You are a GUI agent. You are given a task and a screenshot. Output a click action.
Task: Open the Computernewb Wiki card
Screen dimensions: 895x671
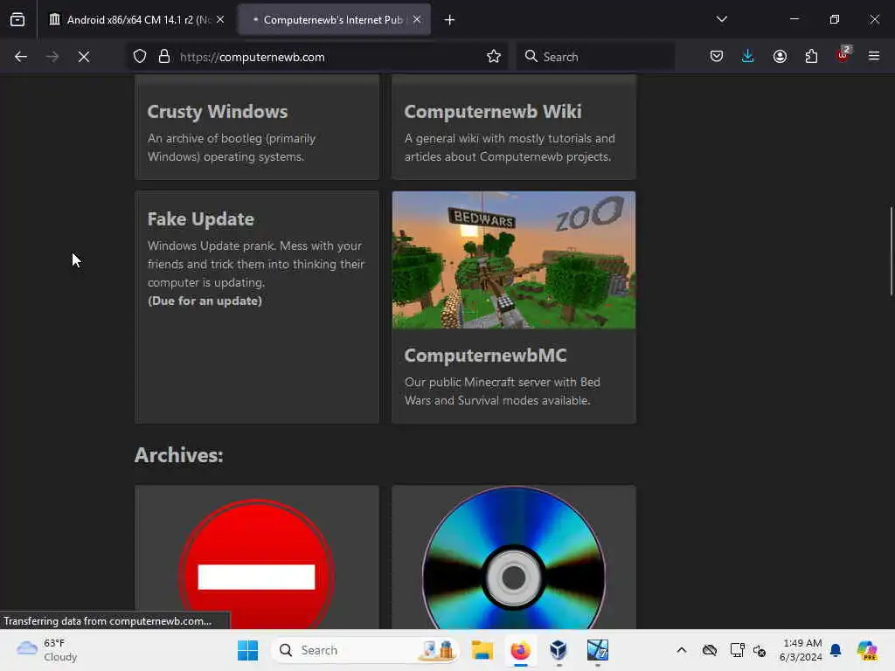tap(514, 128)
